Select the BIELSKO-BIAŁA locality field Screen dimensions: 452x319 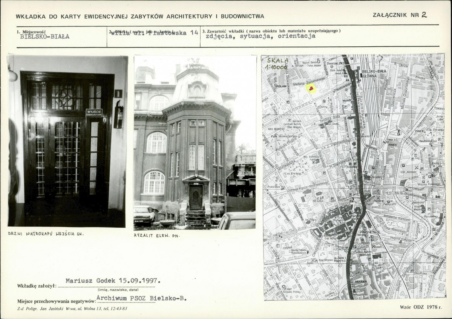pos(44,37)
